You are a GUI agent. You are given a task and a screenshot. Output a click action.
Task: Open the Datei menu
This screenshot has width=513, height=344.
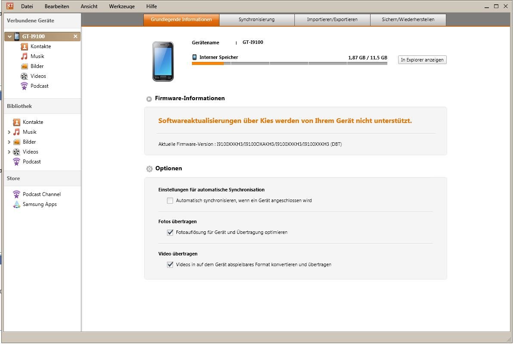click(27, 6)
